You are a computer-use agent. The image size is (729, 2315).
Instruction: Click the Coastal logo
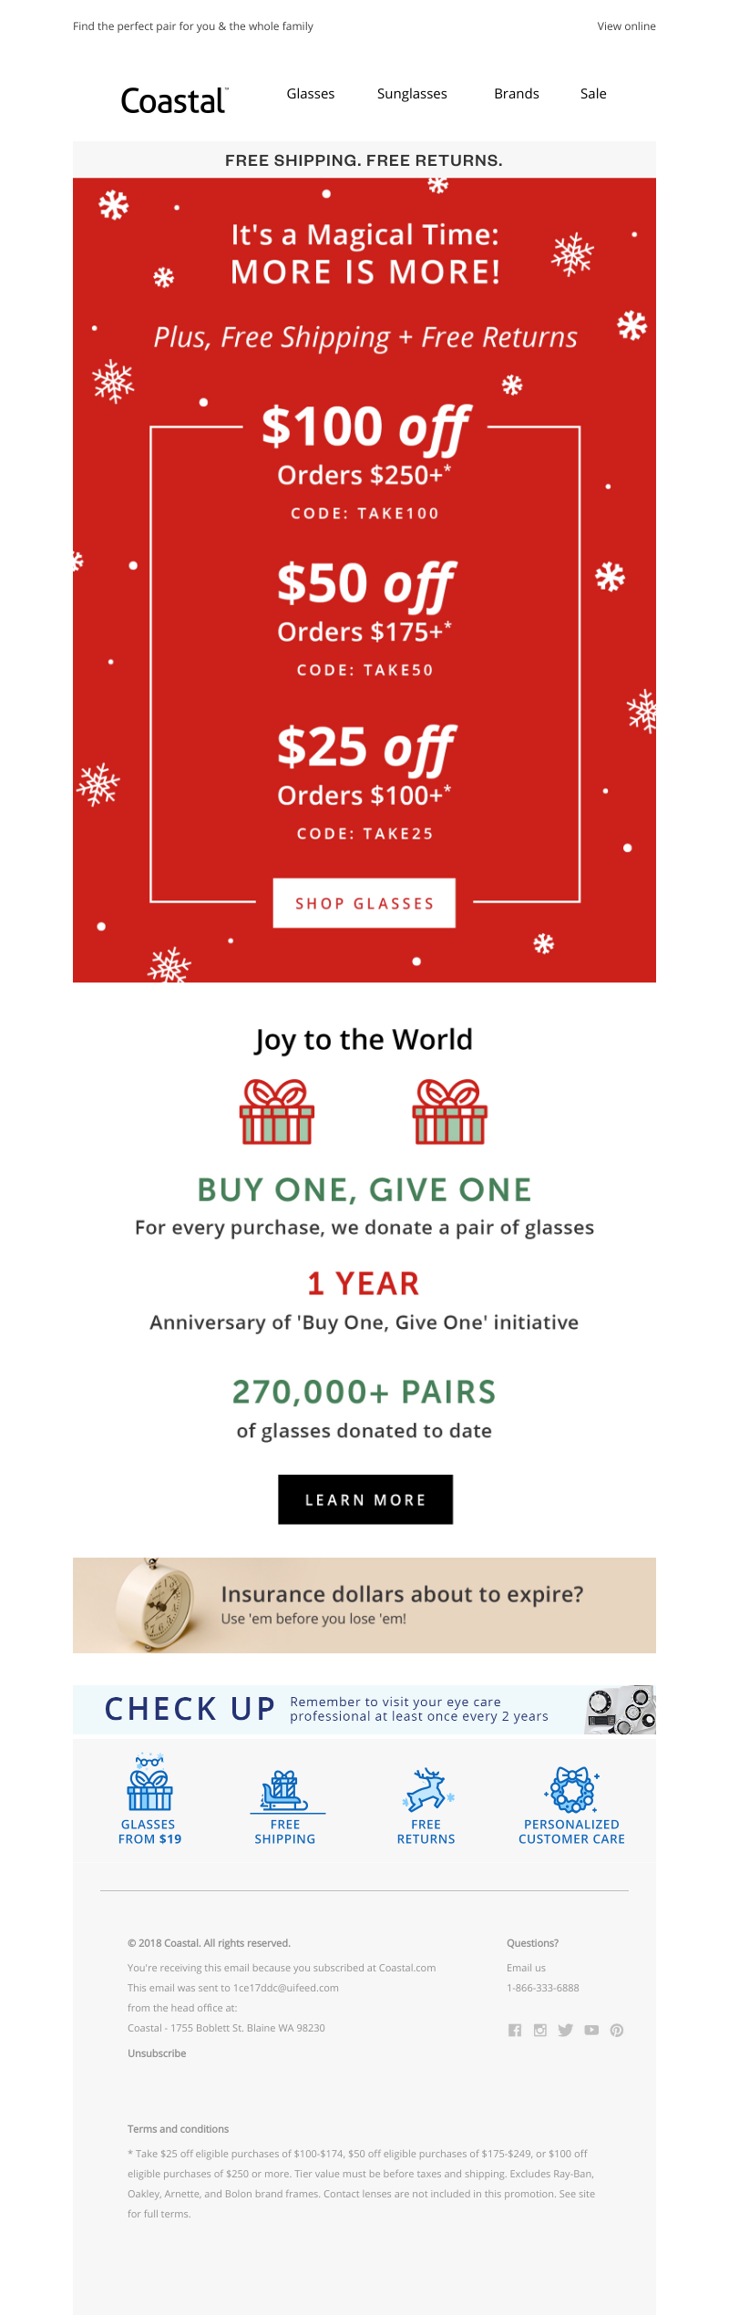click(174, 100)
